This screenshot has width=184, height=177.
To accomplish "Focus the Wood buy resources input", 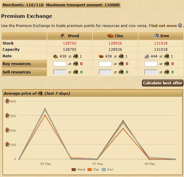I will click(60, 64).
